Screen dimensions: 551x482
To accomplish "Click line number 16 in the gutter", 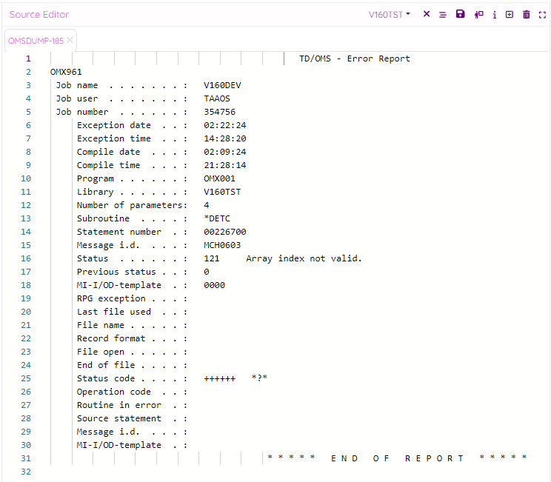I will click(x=27, y=258).
